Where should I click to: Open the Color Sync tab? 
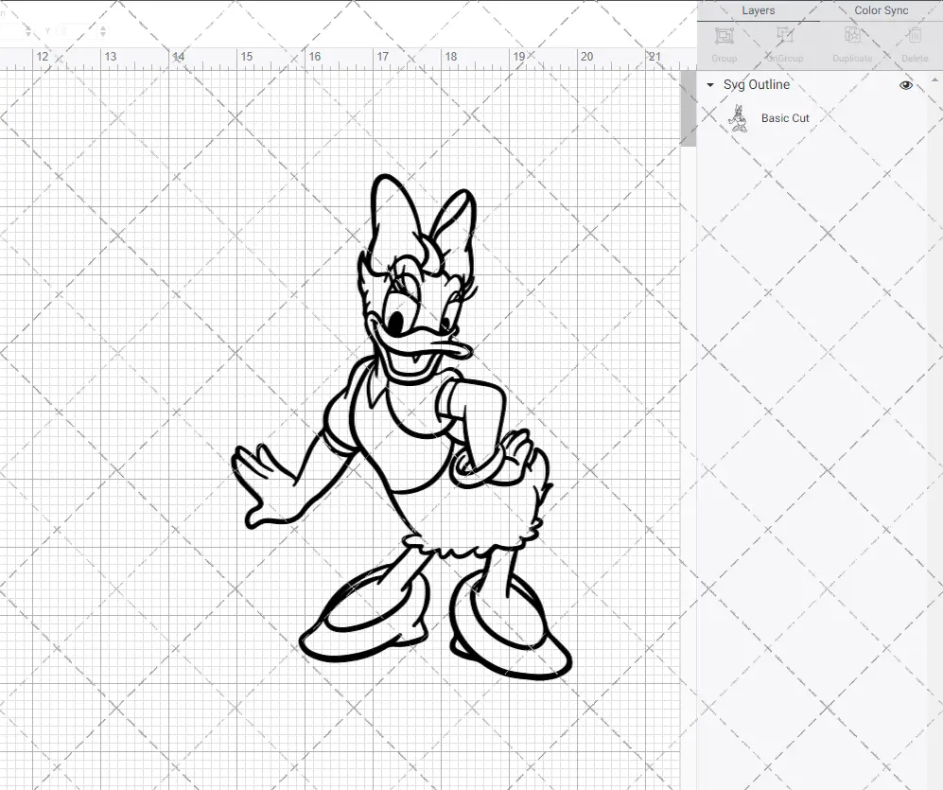(882, 10)
